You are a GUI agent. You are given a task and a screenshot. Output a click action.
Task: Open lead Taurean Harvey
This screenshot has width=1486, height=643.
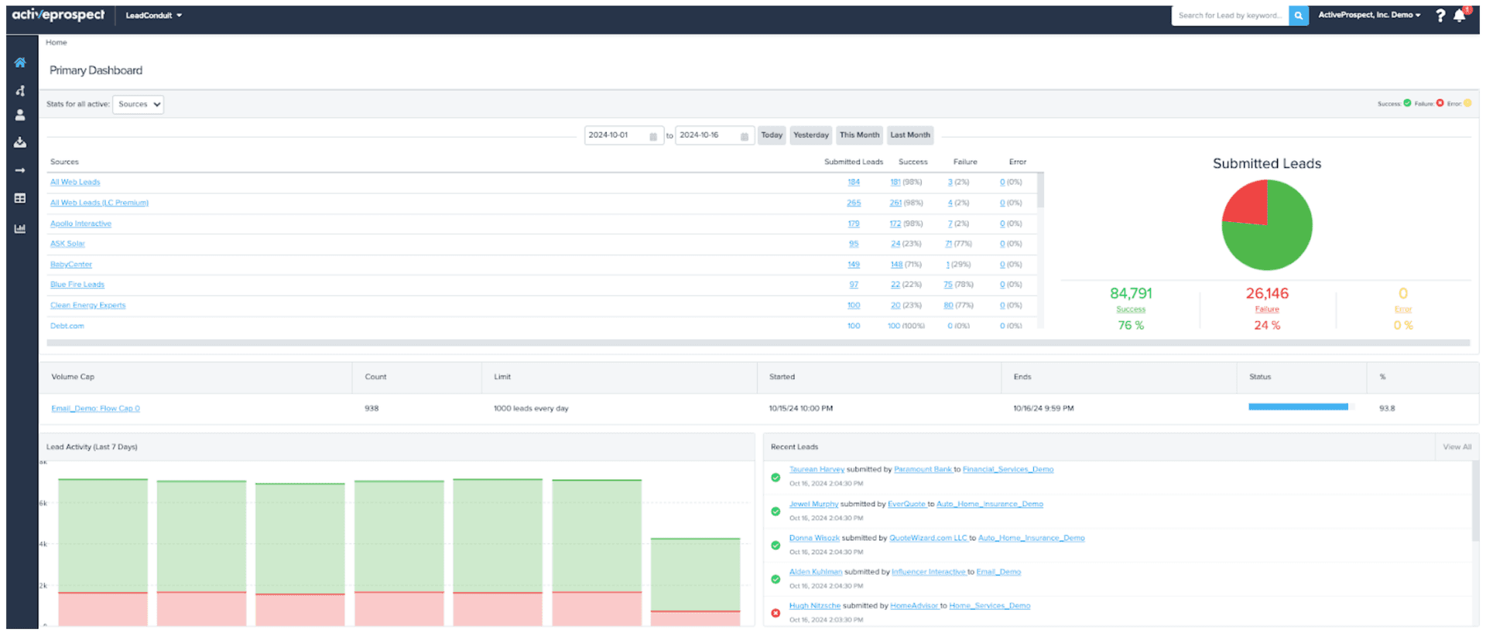click(817, 470)
